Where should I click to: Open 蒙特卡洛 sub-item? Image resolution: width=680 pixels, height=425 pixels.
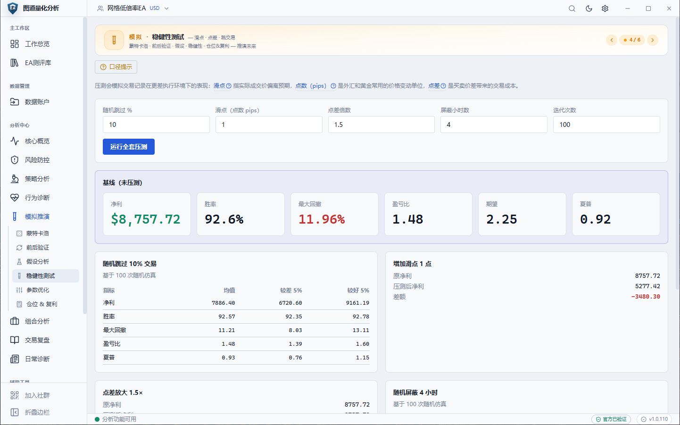pos(45,233)
